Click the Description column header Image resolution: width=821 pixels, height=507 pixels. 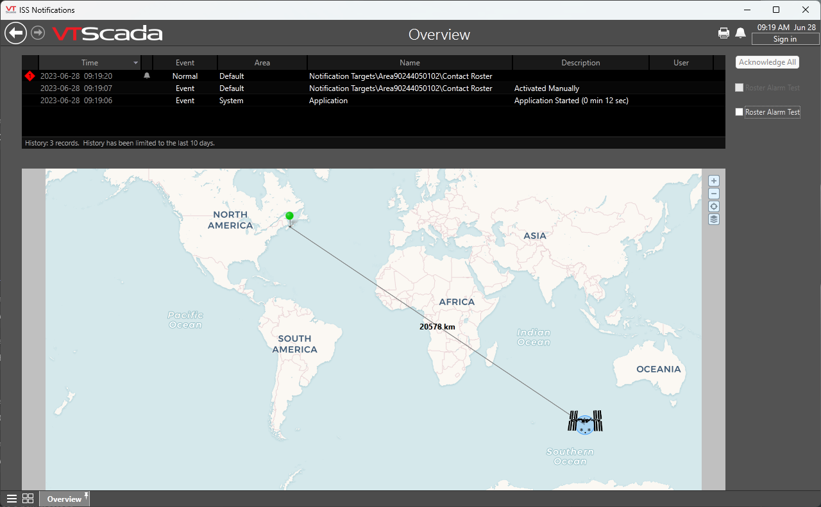(x=580, y=63)
